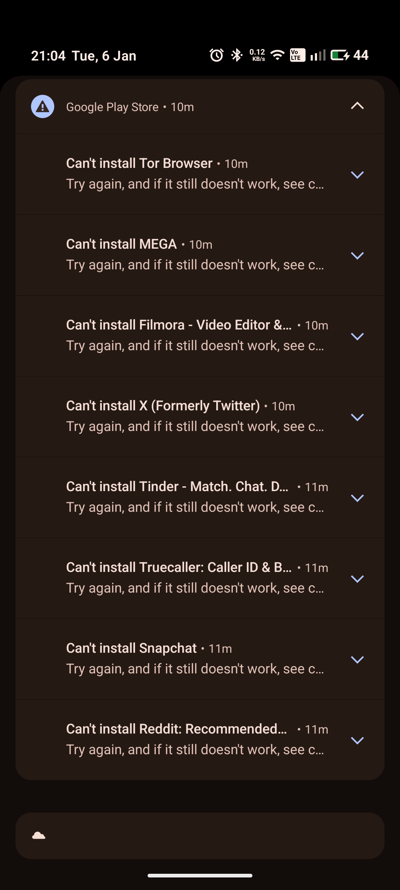Screen dimensions: 400x890
Task: Open the "Can't install Reddit" notification
Action: click(196, 739)
